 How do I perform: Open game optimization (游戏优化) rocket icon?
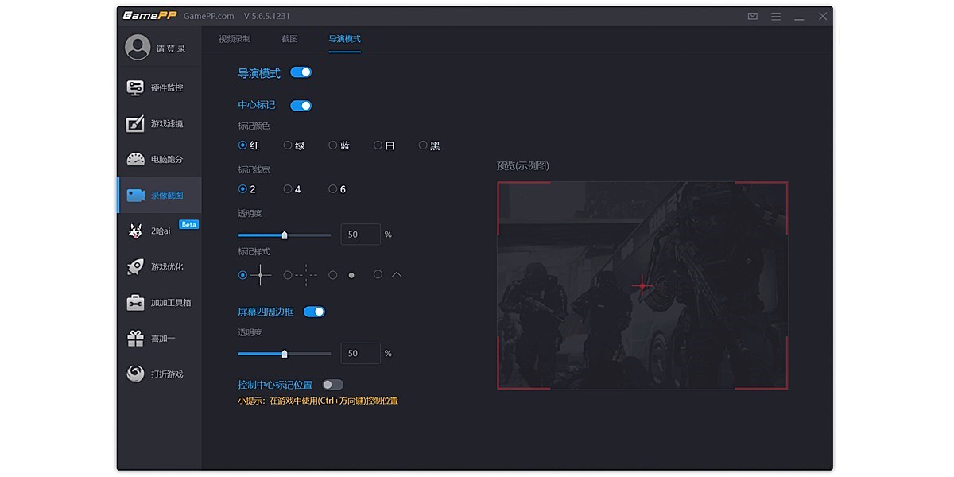[135, 266]
